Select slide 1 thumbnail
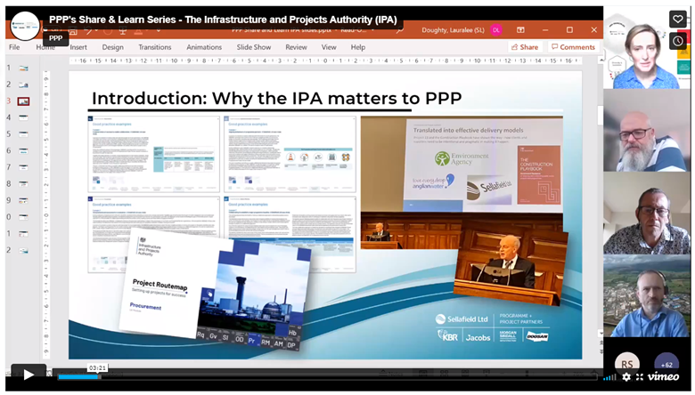 point(23,69)
